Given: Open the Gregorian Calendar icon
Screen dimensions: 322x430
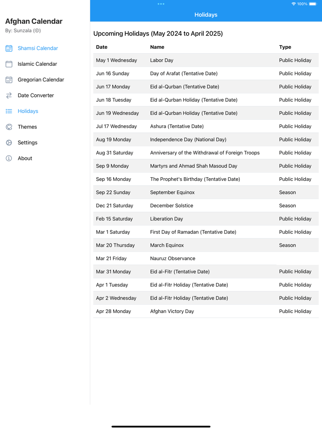Looking at the screenshot, I should point(9,80).
